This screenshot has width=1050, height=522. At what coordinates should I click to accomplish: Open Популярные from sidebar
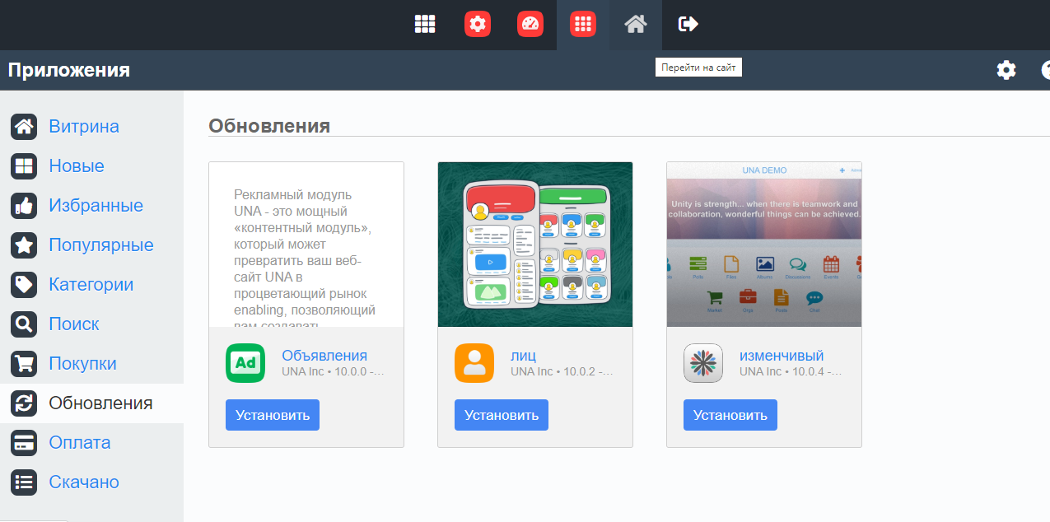click(100, 245)
